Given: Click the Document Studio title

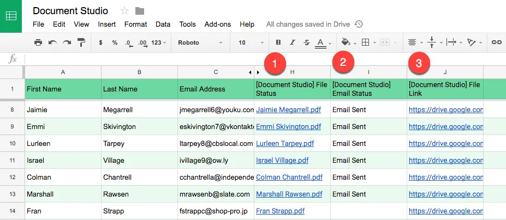Looking at the screenshot, I should tap(70, 11).
